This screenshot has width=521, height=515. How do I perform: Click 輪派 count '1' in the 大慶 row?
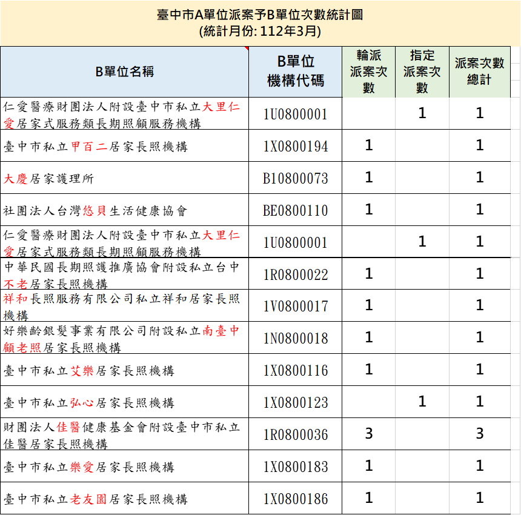[369, 177]
